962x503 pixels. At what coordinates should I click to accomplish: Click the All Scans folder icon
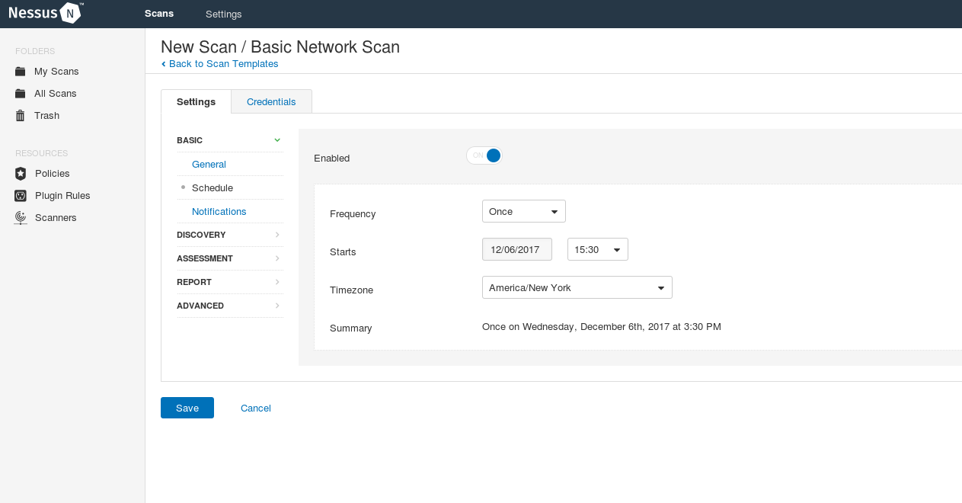coord(21,94)
